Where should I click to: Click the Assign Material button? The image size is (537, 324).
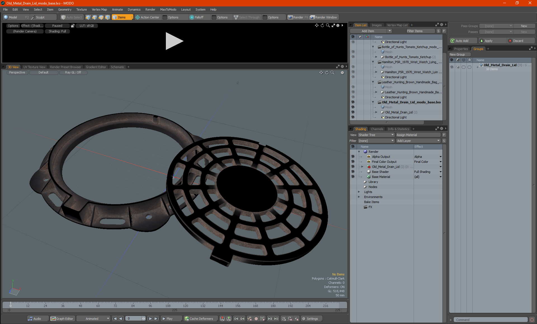tap(418, 135)
